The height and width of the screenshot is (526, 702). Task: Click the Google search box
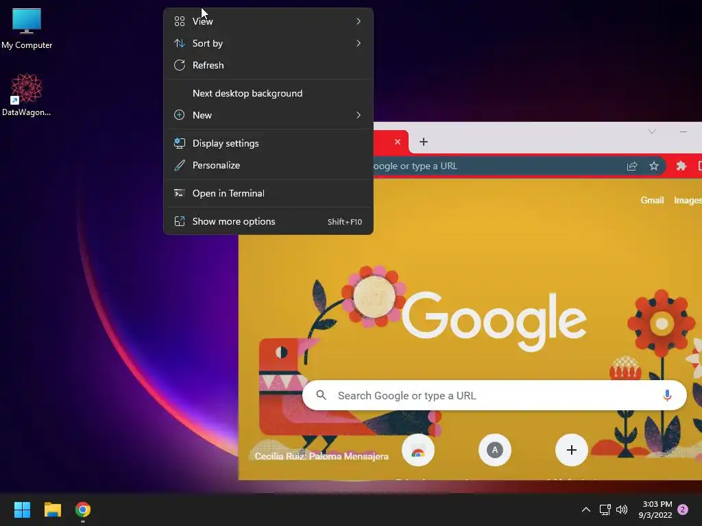click(494, 395)
